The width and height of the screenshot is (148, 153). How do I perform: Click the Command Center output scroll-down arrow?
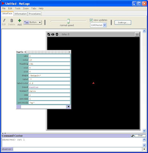[144, 145]
